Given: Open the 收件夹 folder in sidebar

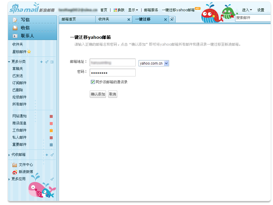Looking at the screenshot, I should [x=17, y=44].
